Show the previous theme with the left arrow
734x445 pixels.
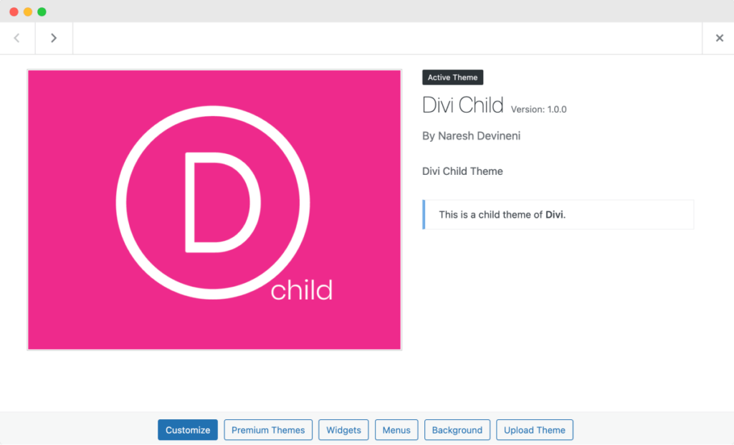pos(17,38)
